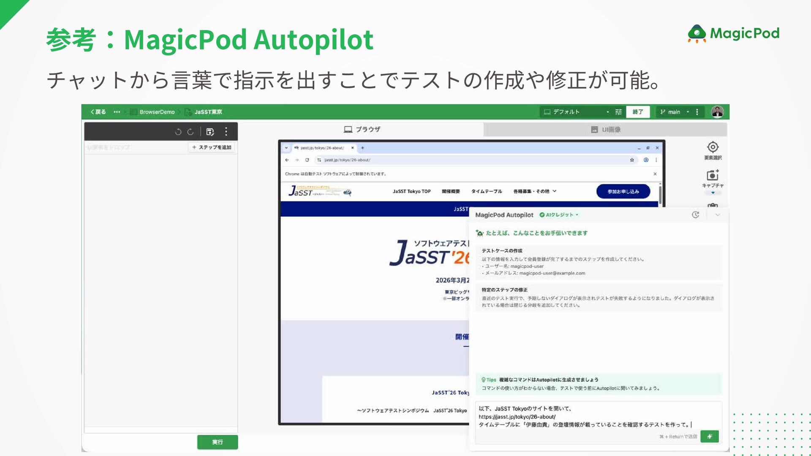Click the redo arrow in step toolbar
Screen dimensions: 811x456
(191, 132)
